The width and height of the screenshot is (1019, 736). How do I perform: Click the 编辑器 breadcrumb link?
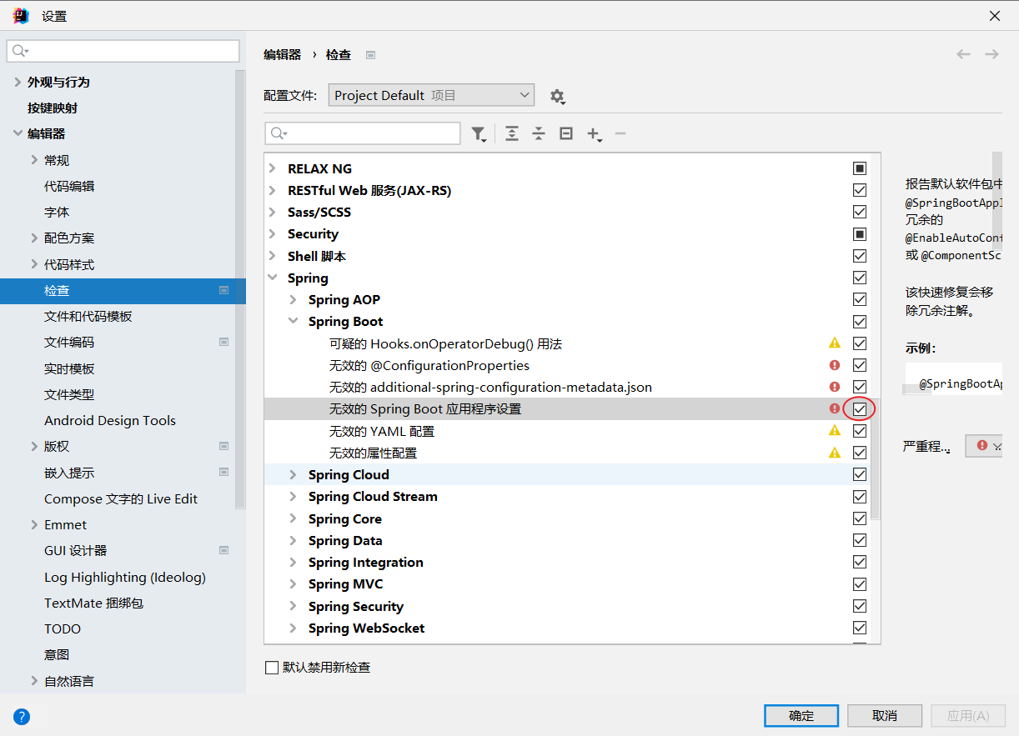(x=282, y=54)
